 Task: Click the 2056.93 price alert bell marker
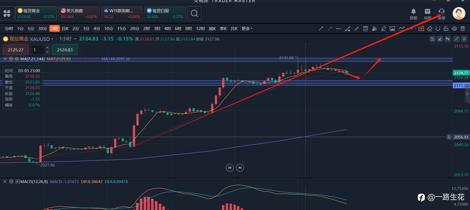click(449, 137)
